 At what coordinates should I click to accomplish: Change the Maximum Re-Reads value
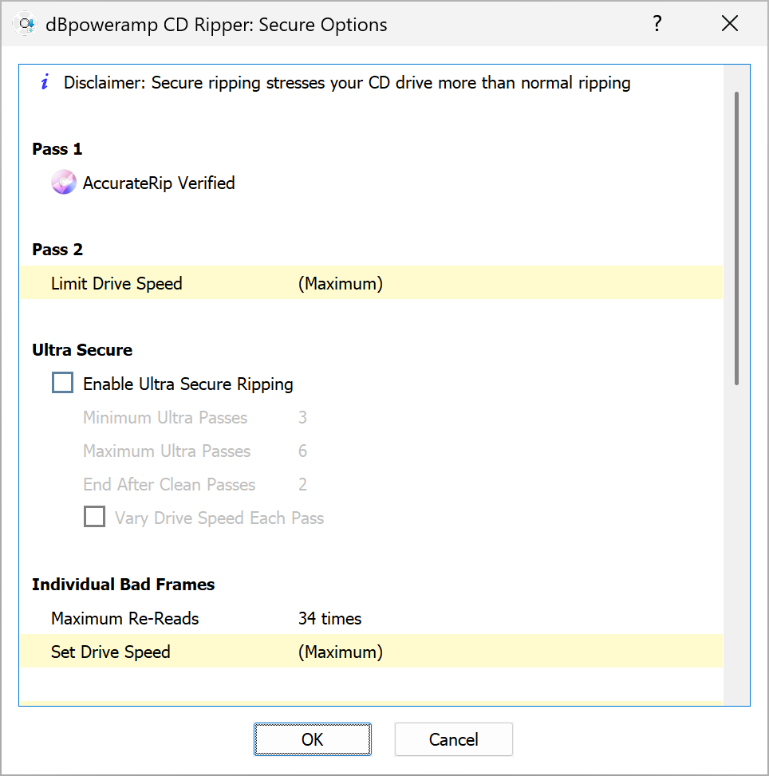[x=329, y=618]
